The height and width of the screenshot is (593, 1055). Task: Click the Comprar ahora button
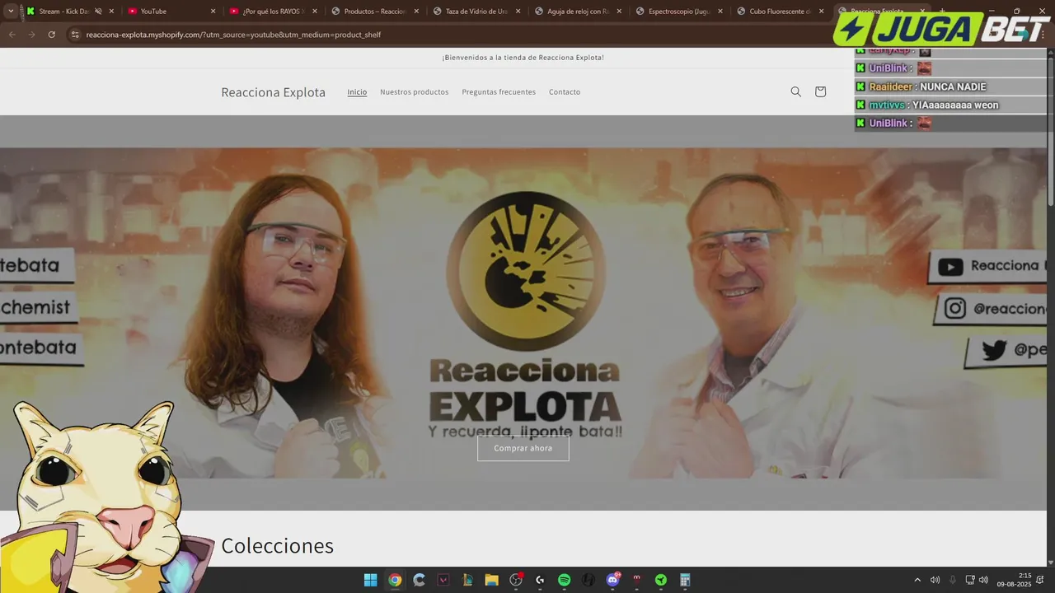click(523, 448)
